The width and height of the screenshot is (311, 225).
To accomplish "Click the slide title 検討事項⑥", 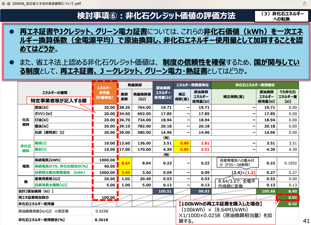I will 156,16.
